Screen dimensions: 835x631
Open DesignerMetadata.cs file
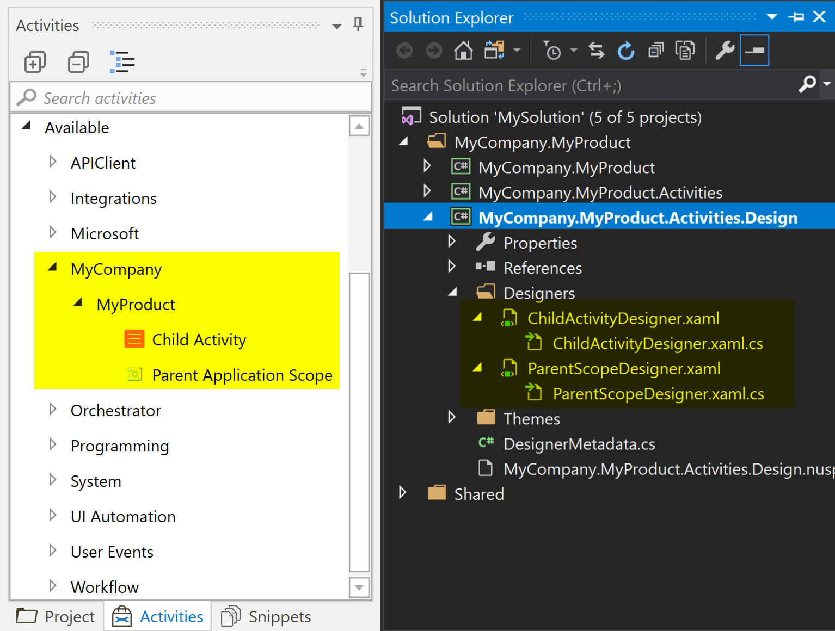[579, 444]
